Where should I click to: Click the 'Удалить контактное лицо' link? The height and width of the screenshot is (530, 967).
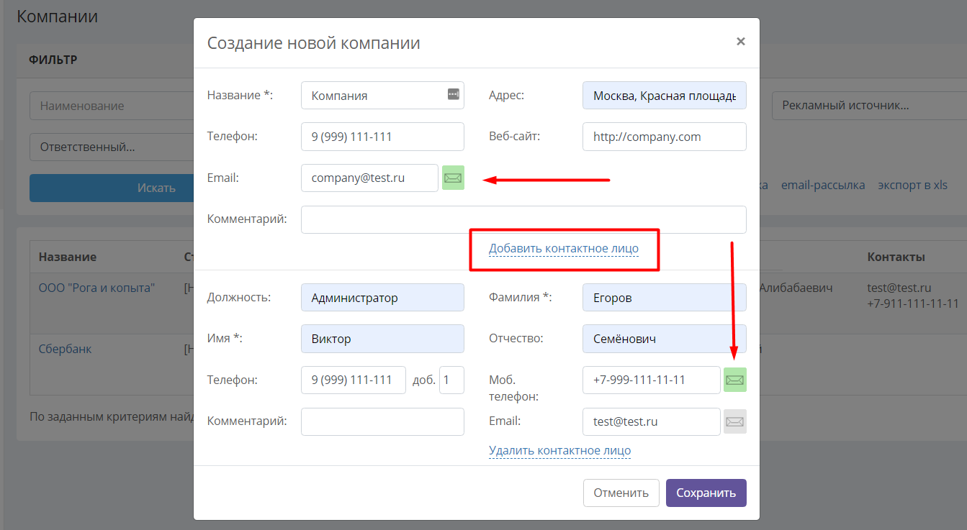[x=559, y=451]
